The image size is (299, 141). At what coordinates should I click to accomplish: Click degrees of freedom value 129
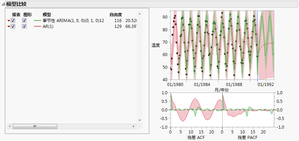click(118, 26)
